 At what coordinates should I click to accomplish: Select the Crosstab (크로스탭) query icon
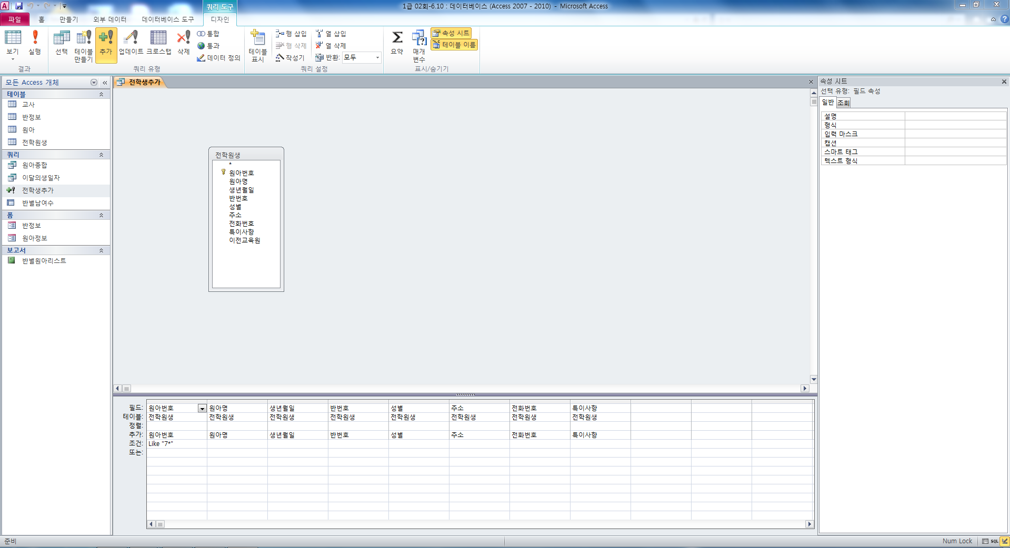[x=158, y=43]
